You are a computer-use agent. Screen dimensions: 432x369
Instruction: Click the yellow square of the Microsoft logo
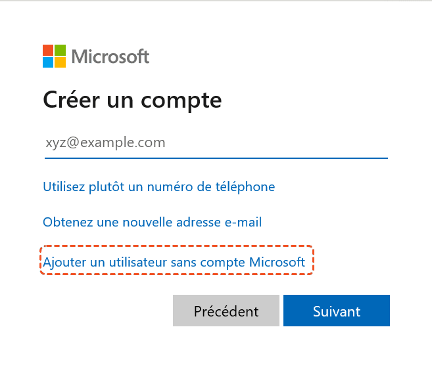point(60,62)
